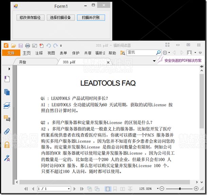The height and width of the screenshot is (195, 207).
Task: Jump to the first page
Action: pos(26,189)
